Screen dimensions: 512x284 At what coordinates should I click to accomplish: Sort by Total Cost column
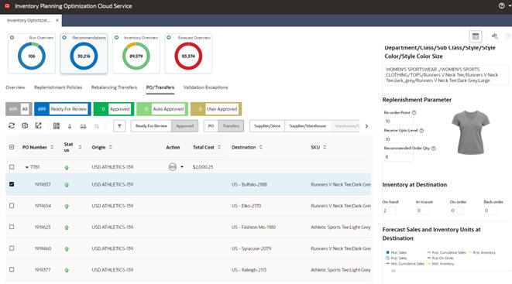point(219,147)
